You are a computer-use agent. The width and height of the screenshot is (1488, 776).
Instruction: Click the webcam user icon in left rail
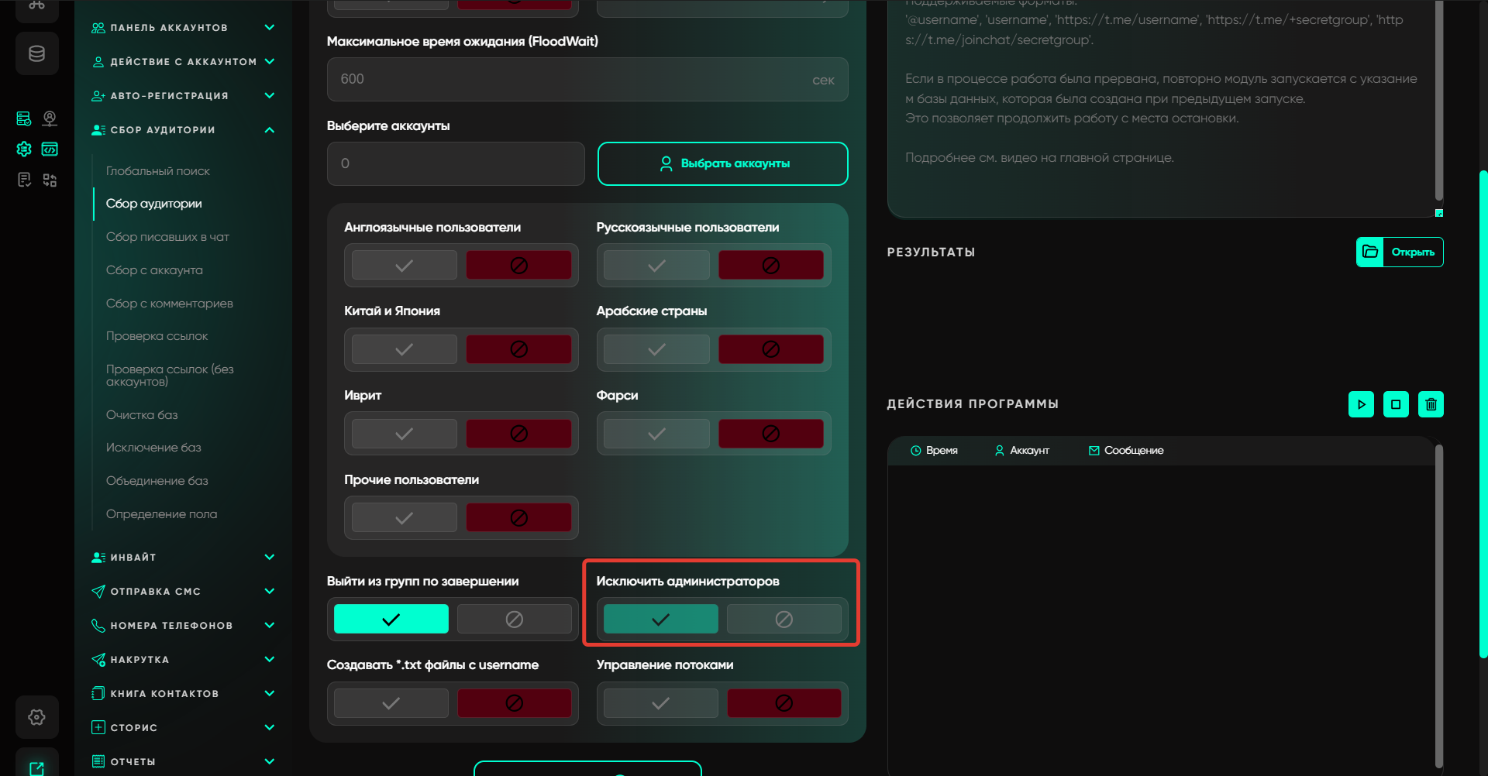[50, 118]
